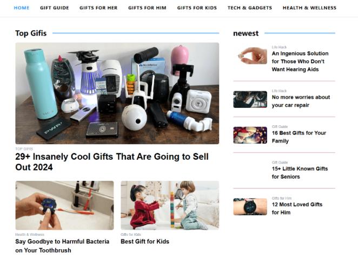This screenshot has width=358, height=259.
Task: Navigate to Tech & Gadgets
Action: point(249,8)
